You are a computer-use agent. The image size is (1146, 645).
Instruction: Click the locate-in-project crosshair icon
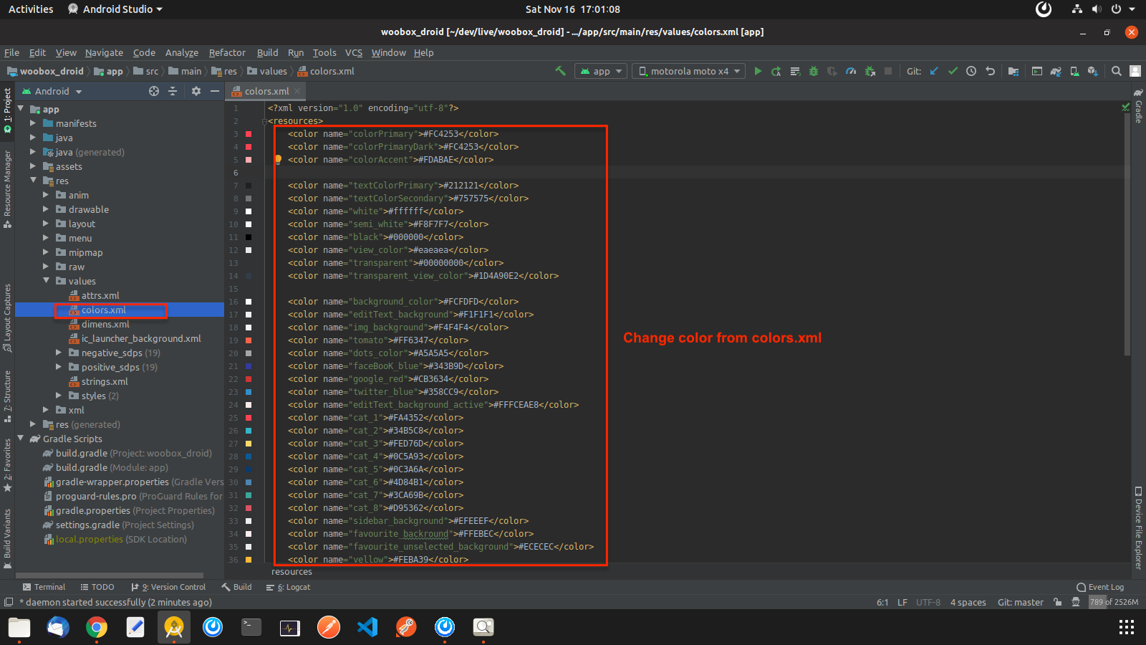pos(154,91)
